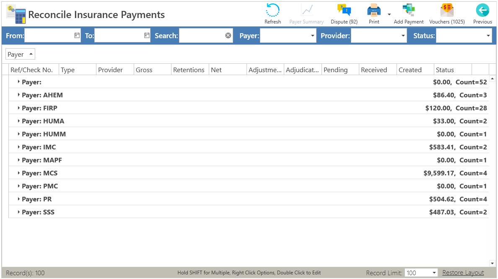Viewport: 498px width, 279px height.
Task: Click the Payer grouping chip
Action: pos(20,55)
